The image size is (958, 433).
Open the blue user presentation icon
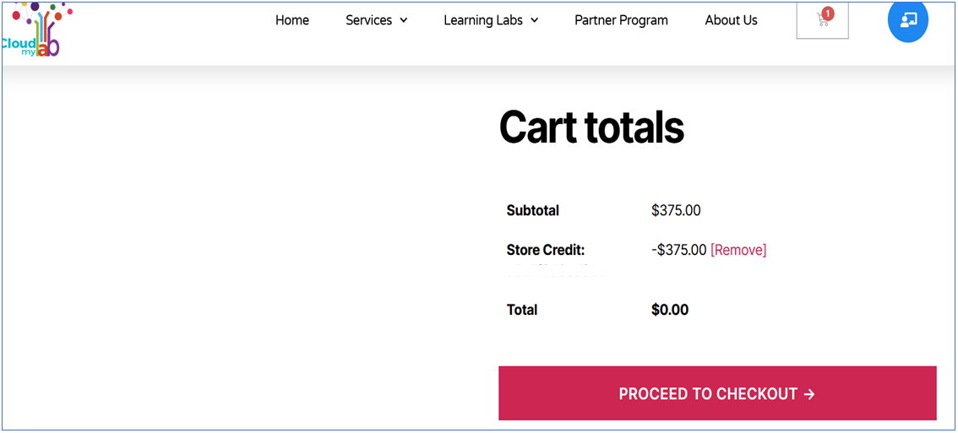[908, 20]
